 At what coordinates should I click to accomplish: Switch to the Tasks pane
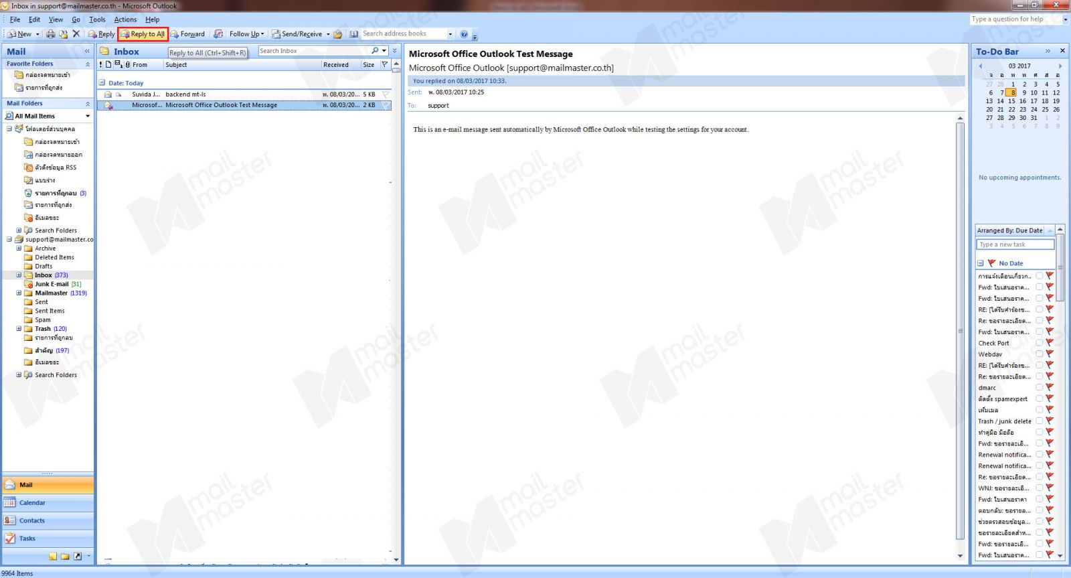[x=48, y=538]
